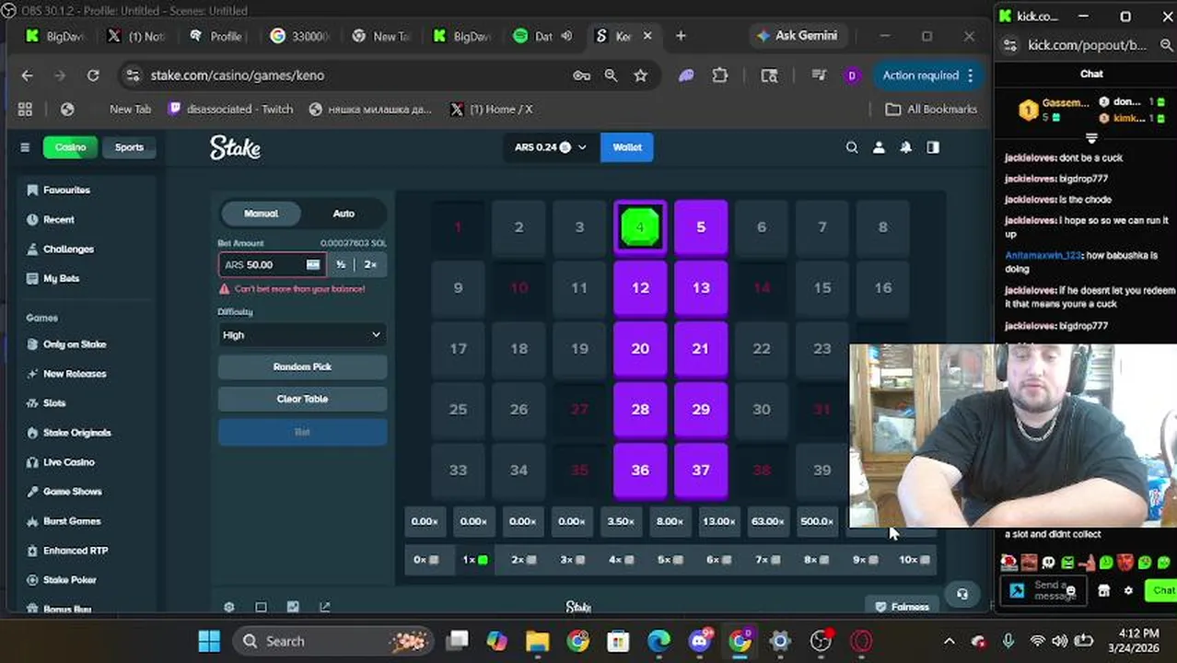The image size is (1177, 663).
Task: Switch to the Sports section
Action: [x=129, y=147]
